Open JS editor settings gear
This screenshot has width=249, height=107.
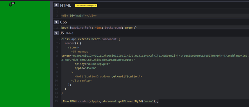[56, 33]
